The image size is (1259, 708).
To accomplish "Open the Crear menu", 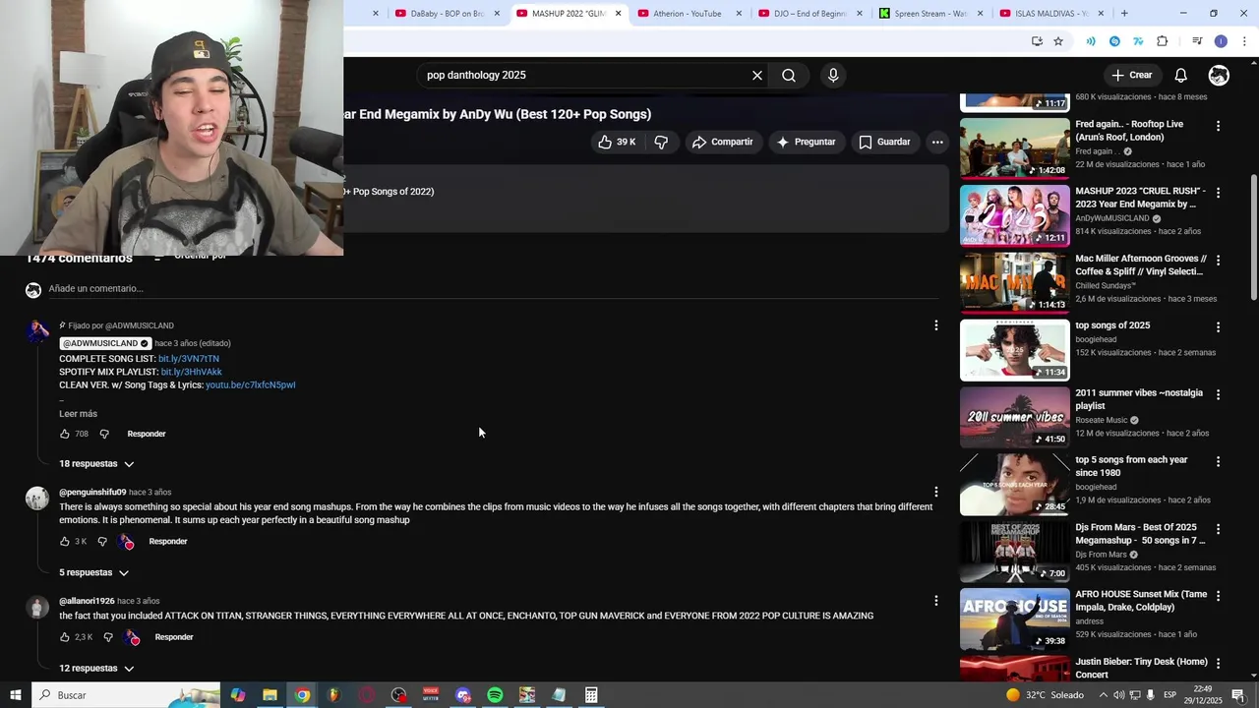I will coord(1131,75).
